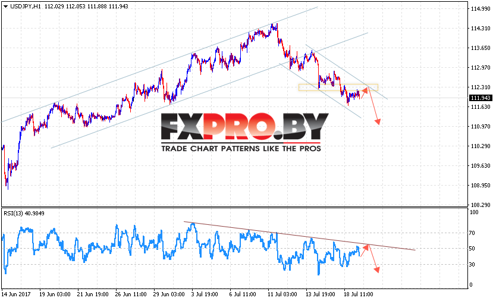Click the RSI scale value 30

coord(472,265)
